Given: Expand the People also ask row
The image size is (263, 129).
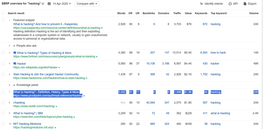Looking at the screenshot, I should [14, 46].
